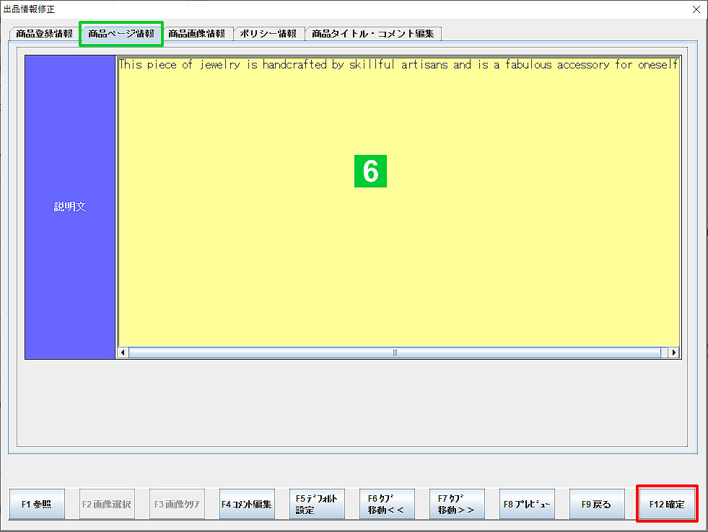Screen dimensions: 708x532
Task: Open the 商品画像情報 tab
Action: (x=196, y=34)
